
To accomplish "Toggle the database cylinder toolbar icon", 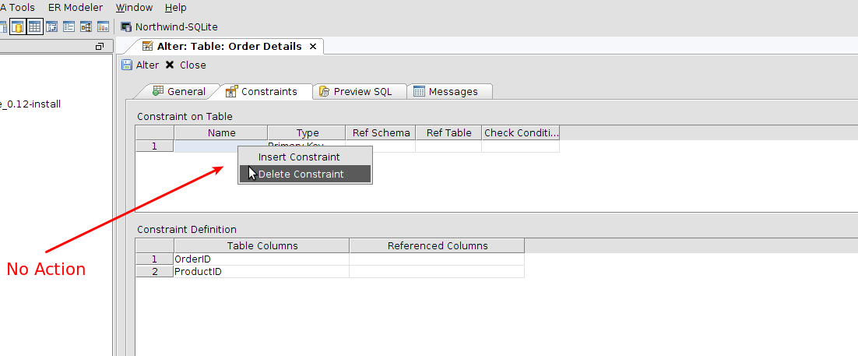I will coord(17,26).
